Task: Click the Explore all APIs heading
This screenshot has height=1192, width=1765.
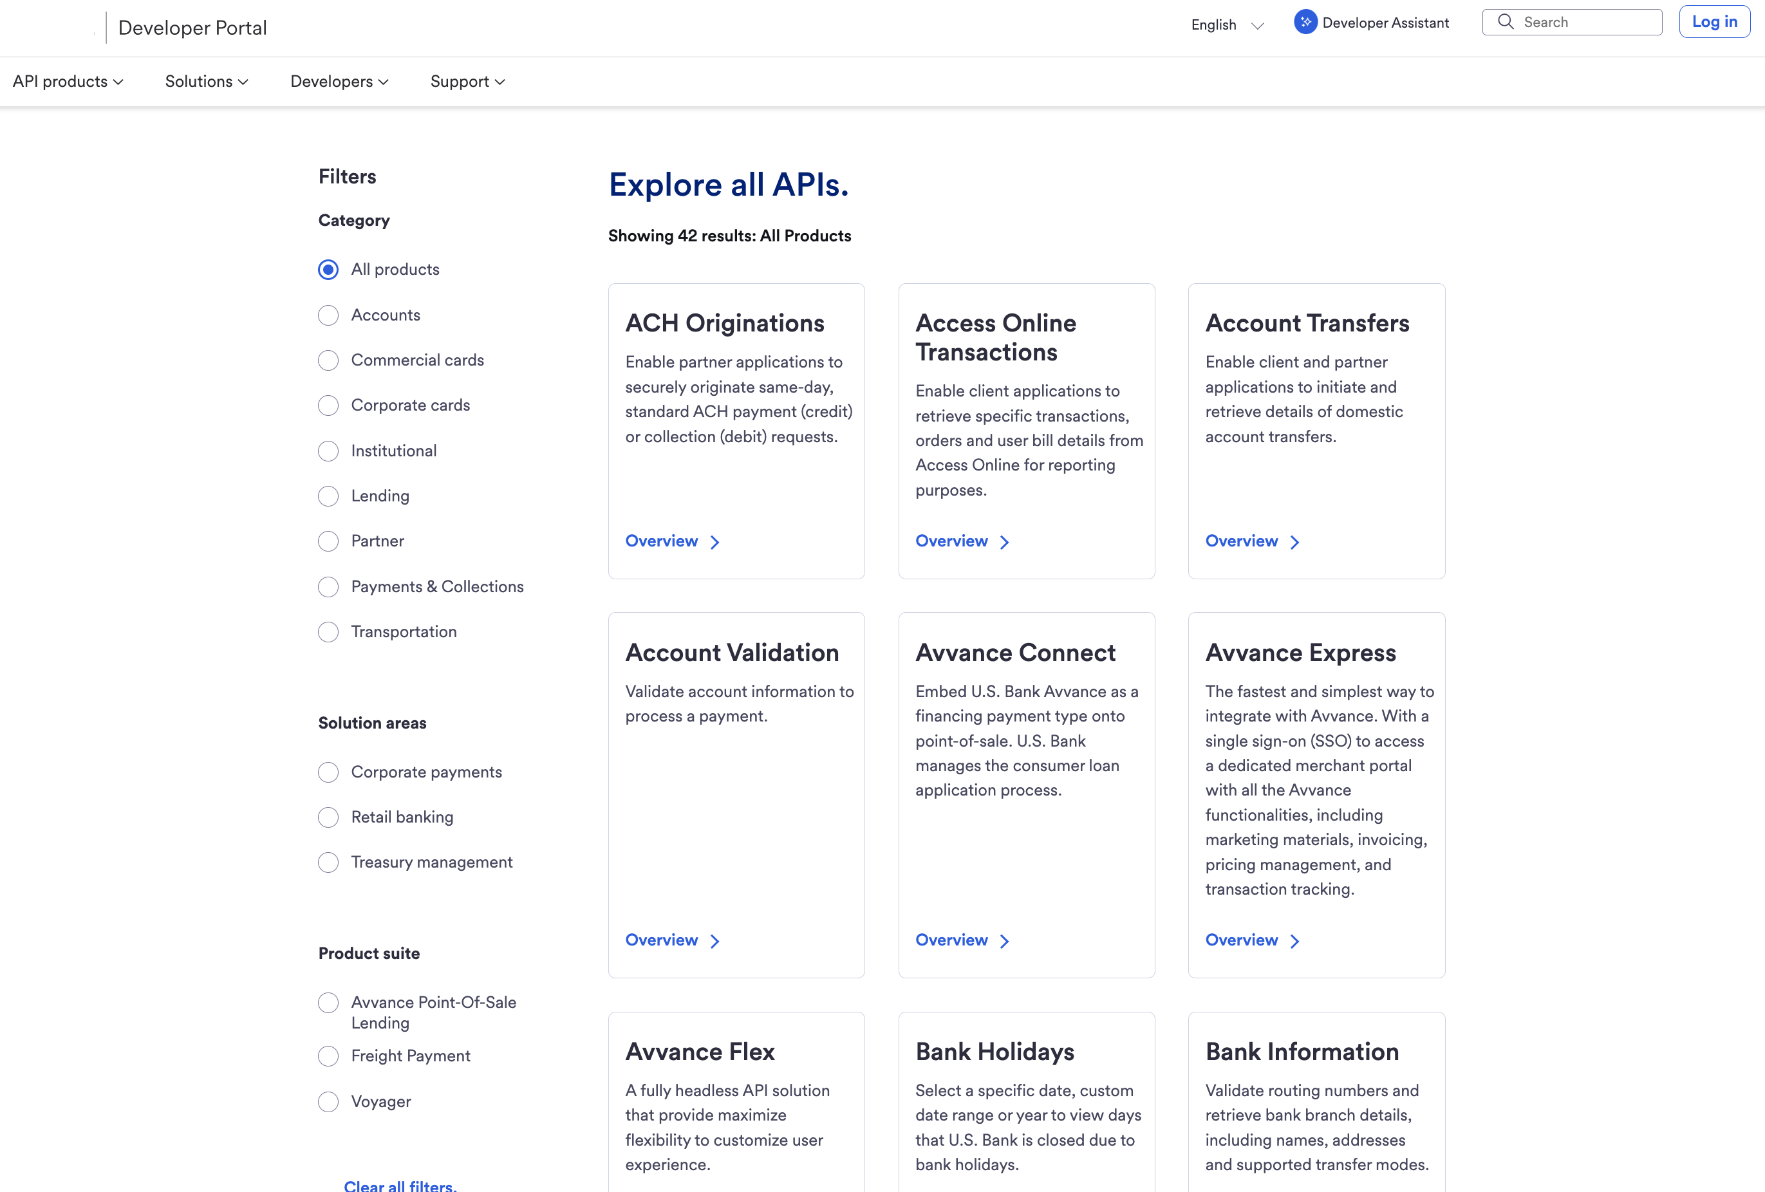Action: coord(728,185)
